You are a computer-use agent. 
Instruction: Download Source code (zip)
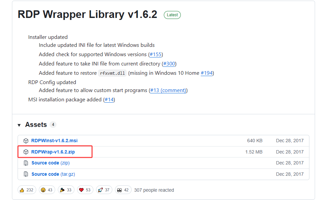tap(51, 163)
